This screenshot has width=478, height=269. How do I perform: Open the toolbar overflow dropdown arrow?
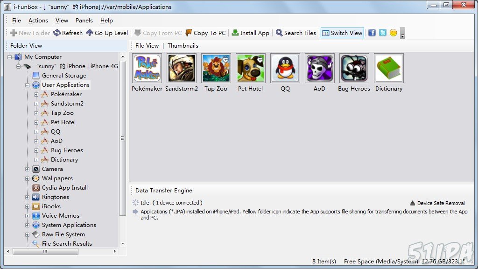pos(402,33)
